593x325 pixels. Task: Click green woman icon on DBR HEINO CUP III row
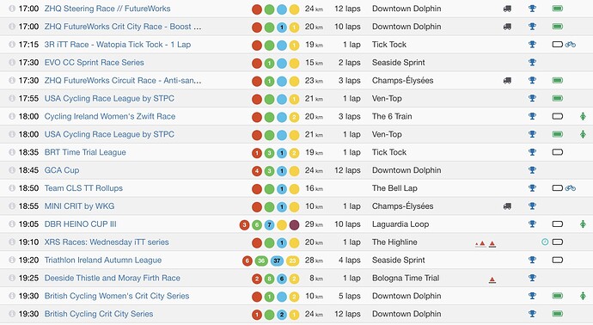(x=583, y=224)
